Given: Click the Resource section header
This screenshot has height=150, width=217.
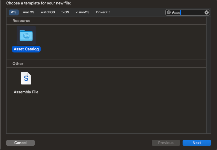Looking at the screenshot, I should coord(106,20).
